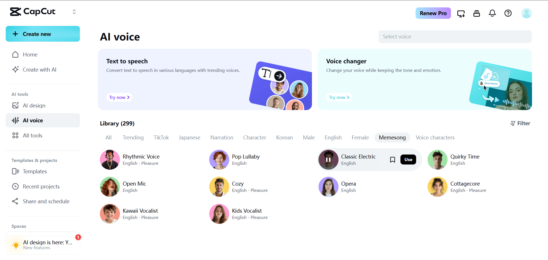Click the desktop download icon

point(461,13)
